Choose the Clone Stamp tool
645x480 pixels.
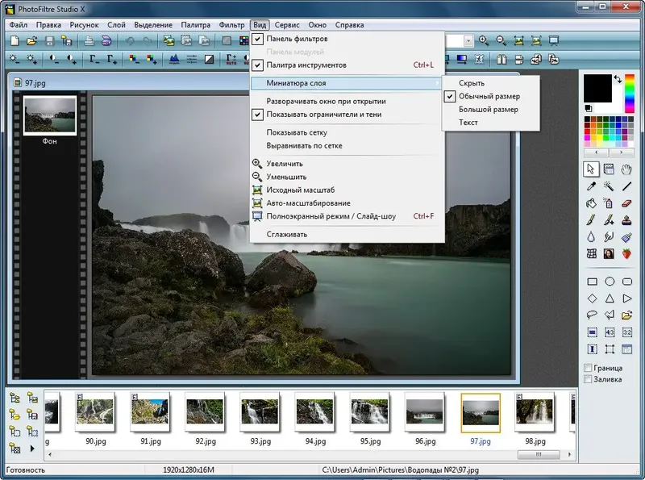pyautogui.click(x=627, y=220)
